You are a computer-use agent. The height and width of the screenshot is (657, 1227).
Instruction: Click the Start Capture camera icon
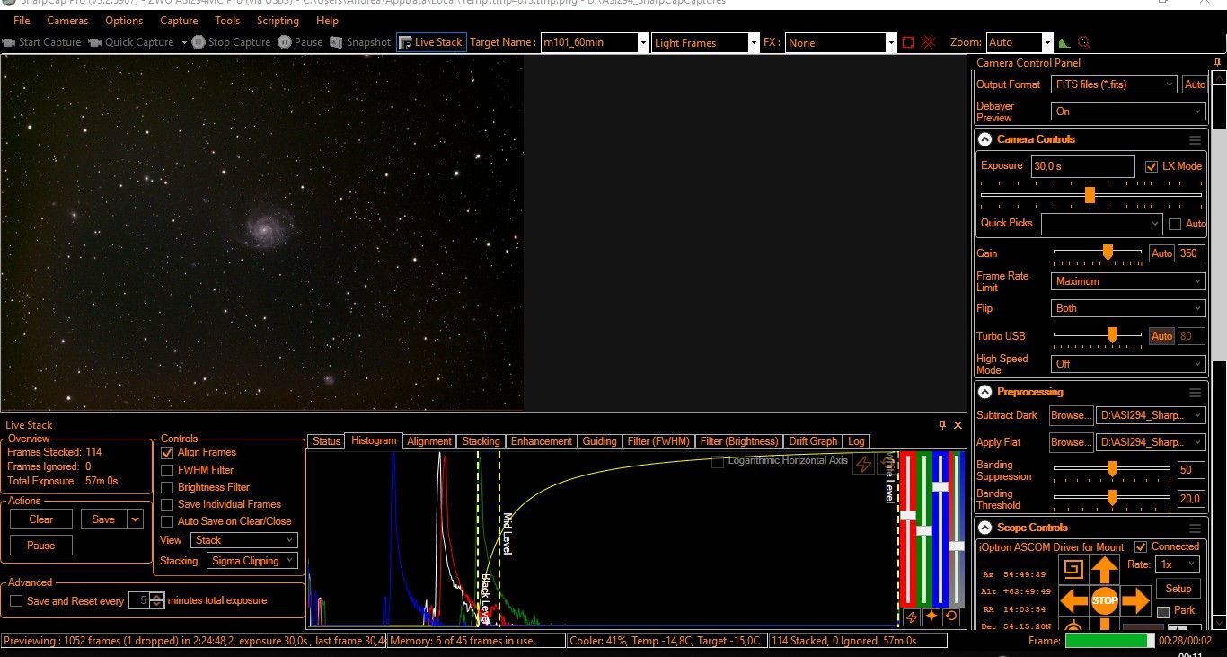[x=9, y=42]
